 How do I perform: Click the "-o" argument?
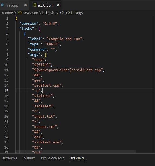point(36,91)
